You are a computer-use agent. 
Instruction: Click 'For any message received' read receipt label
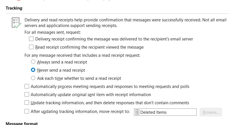tap(82, 55)
